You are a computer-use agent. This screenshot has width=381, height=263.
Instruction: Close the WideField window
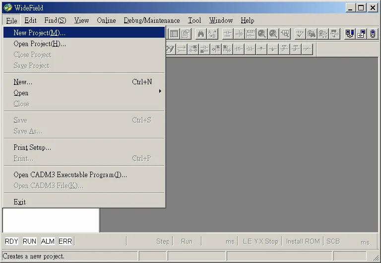373,8
